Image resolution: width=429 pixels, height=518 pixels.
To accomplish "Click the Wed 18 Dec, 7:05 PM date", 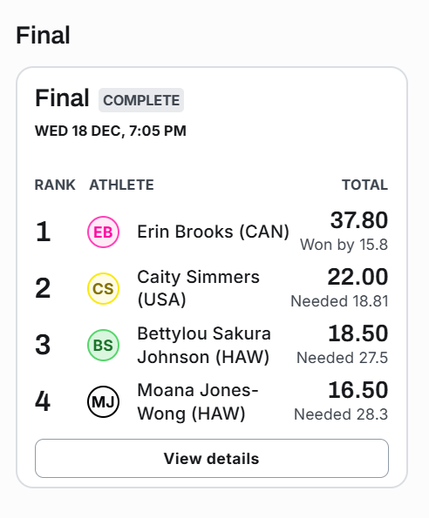I will point(111,131).
